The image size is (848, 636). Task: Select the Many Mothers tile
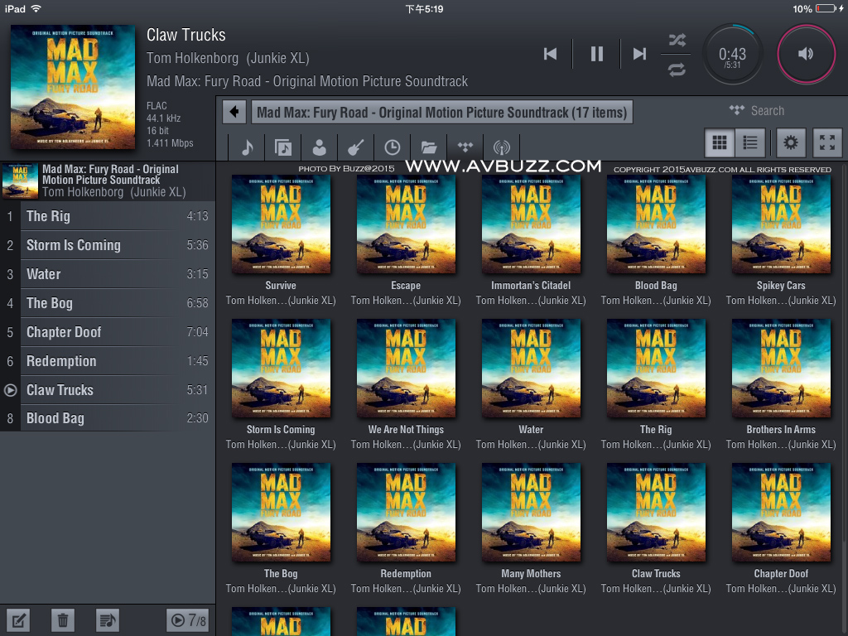click(x=531, y=528)
